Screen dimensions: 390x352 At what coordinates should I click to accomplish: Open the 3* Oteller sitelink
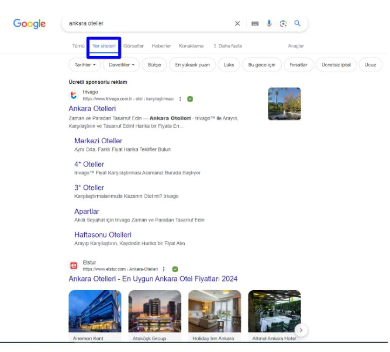click(89, 187)
